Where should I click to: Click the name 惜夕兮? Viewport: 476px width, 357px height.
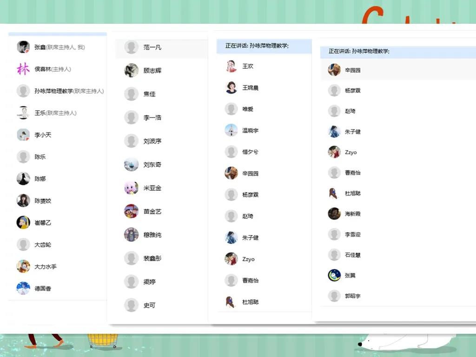(x=250, y=152)
